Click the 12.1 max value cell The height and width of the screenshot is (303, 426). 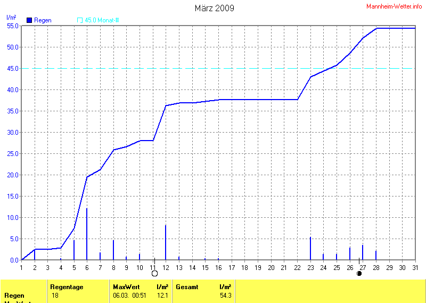[163, 296]
